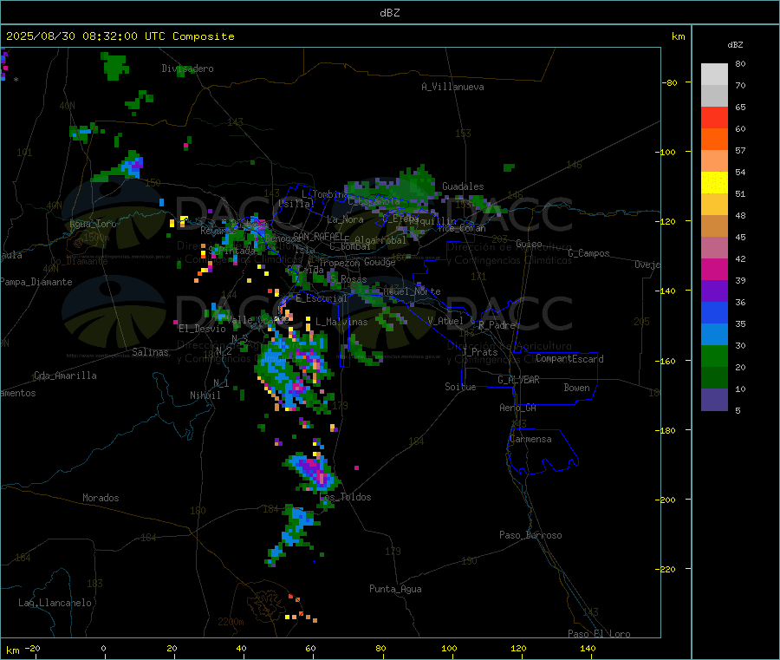Click the G_ALVEAR location label
The height and width of the screenshot is (660, 780).
pyautogui.click(x=518, y=380)
